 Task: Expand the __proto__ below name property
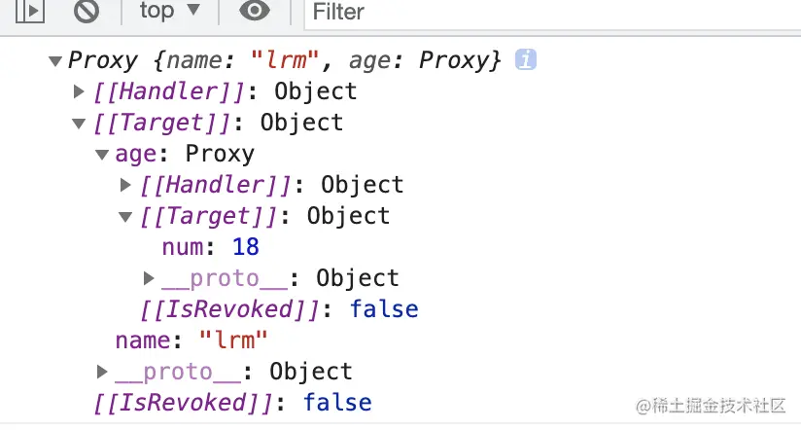click(x=102, y=372)
